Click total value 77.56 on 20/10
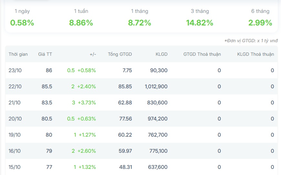The height and width of the screenshot is (175, 281). coord(126,119)
